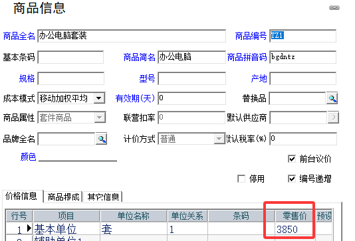Image resolution: width=355 pixels, height=241 pixels.
Task: Click the 型号 label link
Action: 147,78
